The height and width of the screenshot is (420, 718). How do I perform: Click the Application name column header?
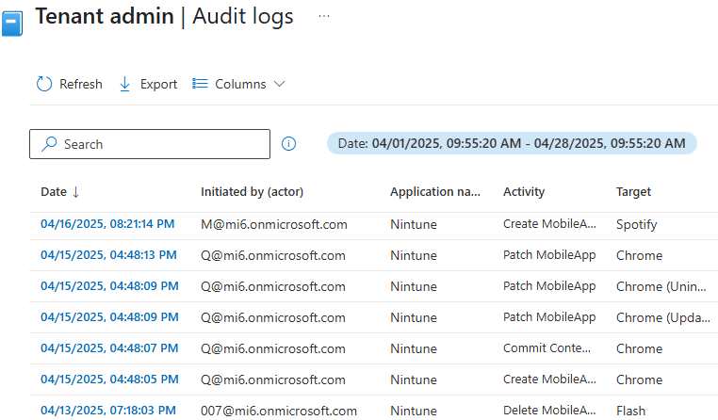click(x=434, y=192)
